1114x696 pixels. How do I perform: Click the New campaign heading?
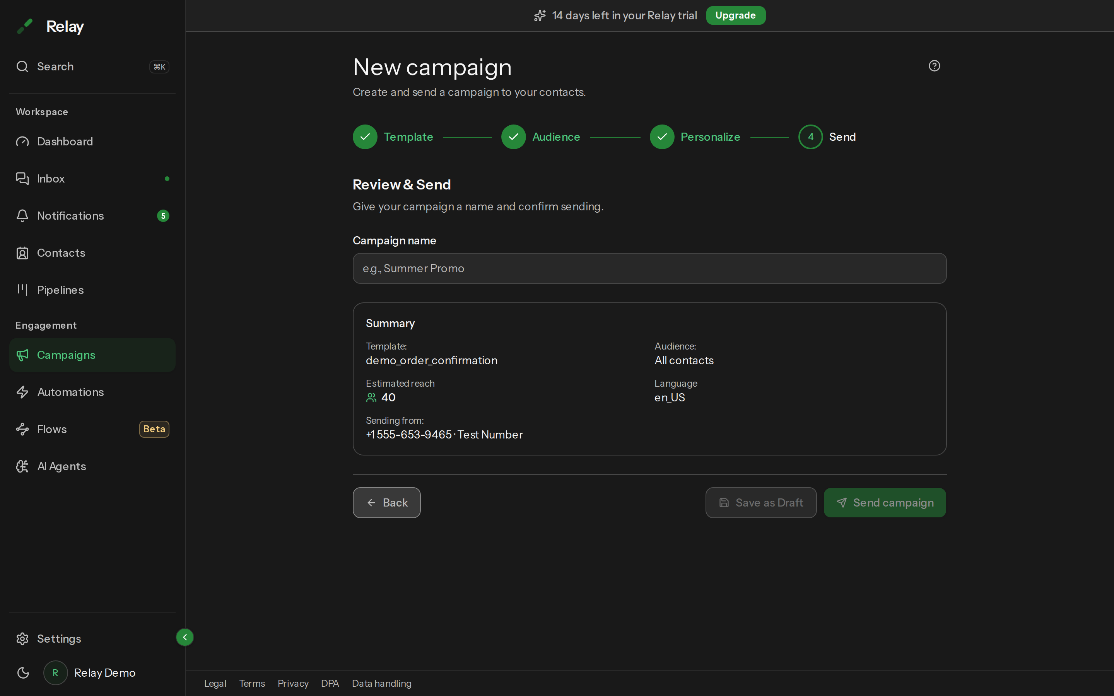pos(432,67)
